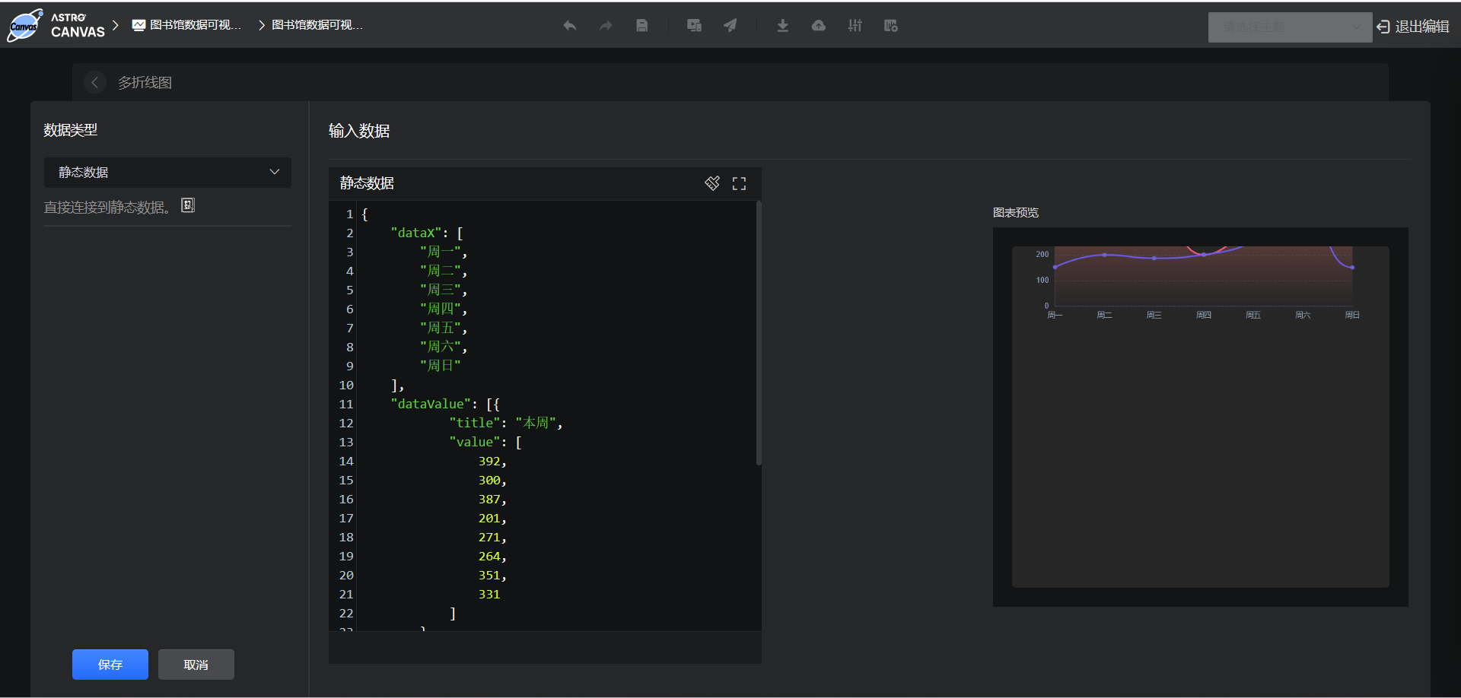Click the exit-door icon beside 退出编辑
Image resolution: width=1461 pixels, height=698 pixels.
(x=1383, y=27)
